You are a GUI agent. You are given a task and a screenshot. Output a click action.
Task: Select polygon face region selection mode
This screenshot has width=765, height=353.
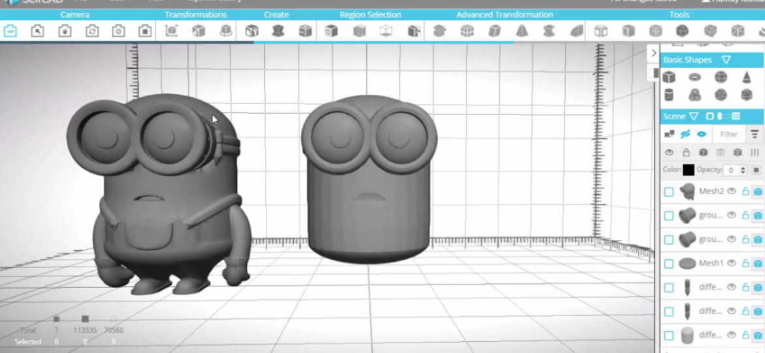331,31
